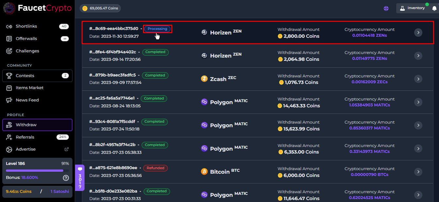439x202 pixels.
Task: Click the Referrals people icon
Action: 9,137
